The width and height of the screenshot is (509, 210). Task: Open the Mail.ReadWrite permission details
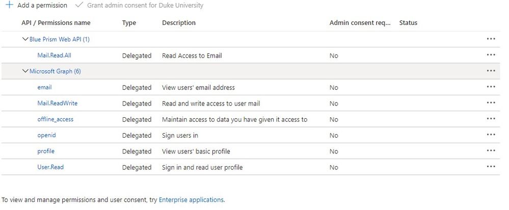(57, 103)
